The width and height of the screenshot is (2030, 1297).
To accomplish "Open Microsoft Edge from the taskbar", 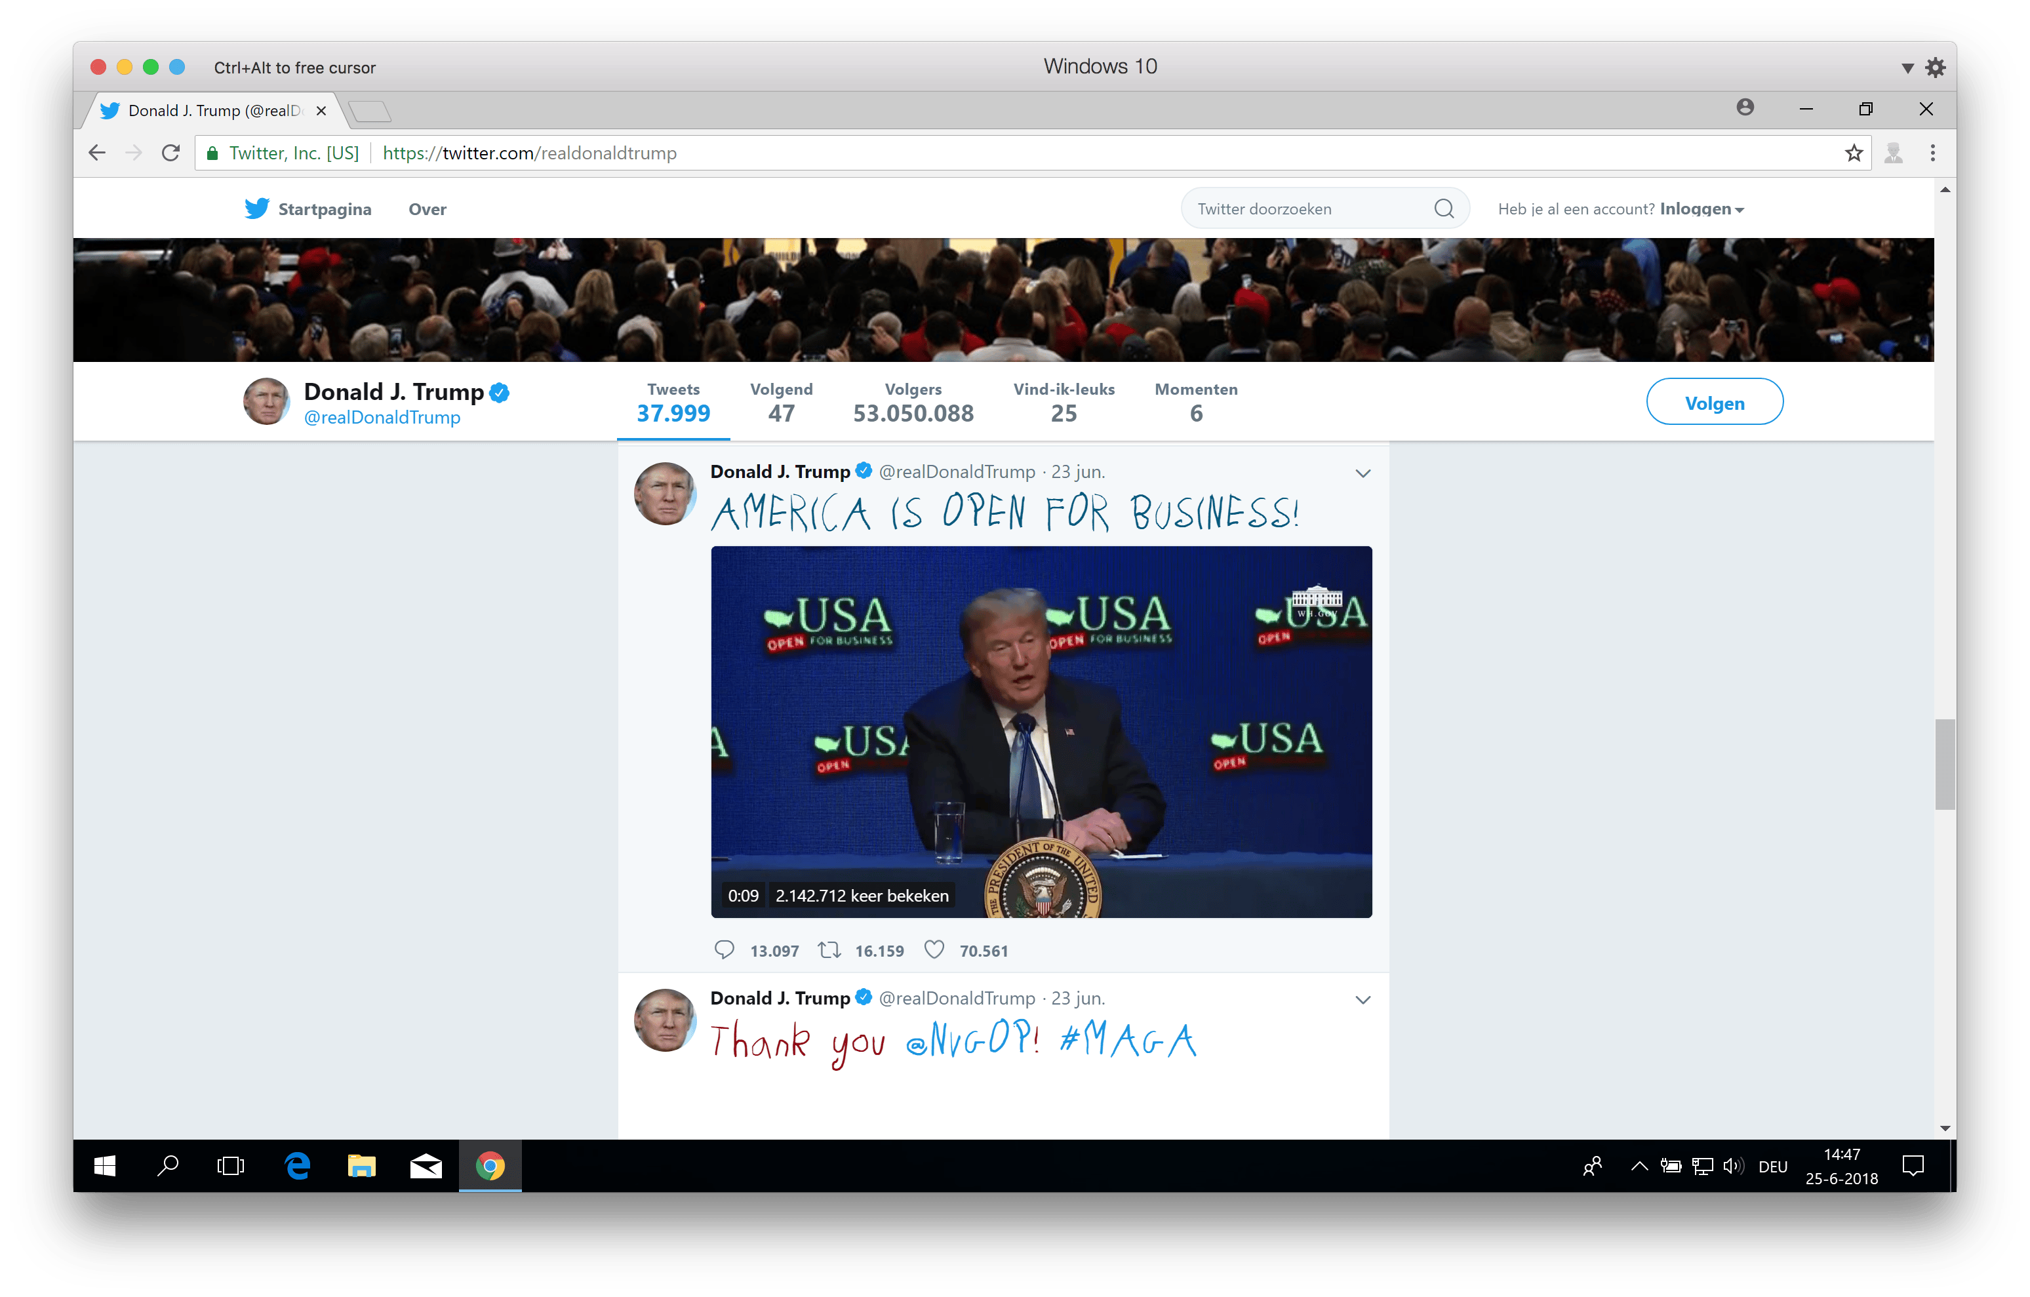I will (298, 1165).
